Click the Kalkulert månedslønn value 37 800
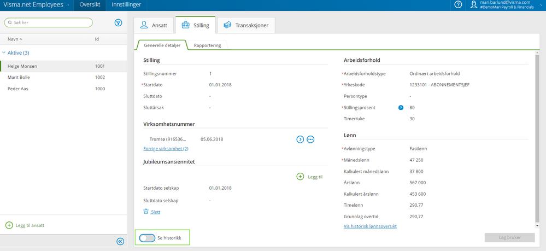 tap(416, 171)
